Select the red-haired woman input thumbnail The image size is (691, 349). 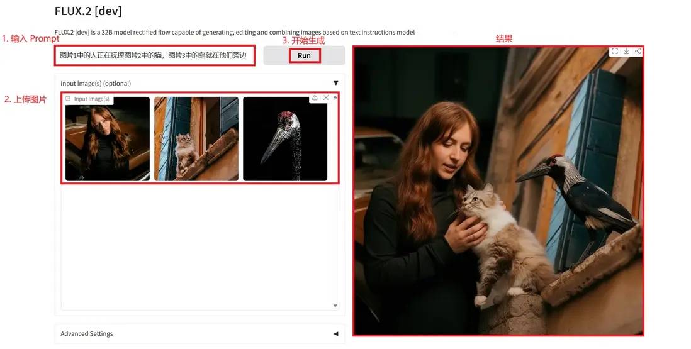[x=108, y=138]
